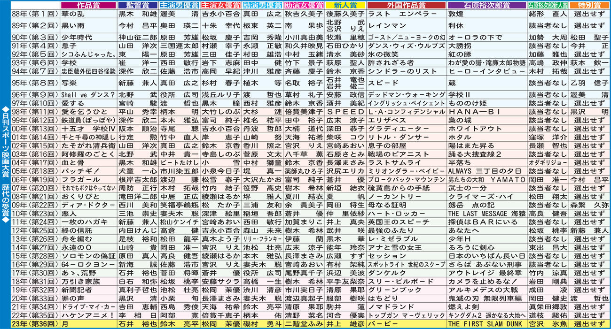Click the film title 万引き家族

80,281
